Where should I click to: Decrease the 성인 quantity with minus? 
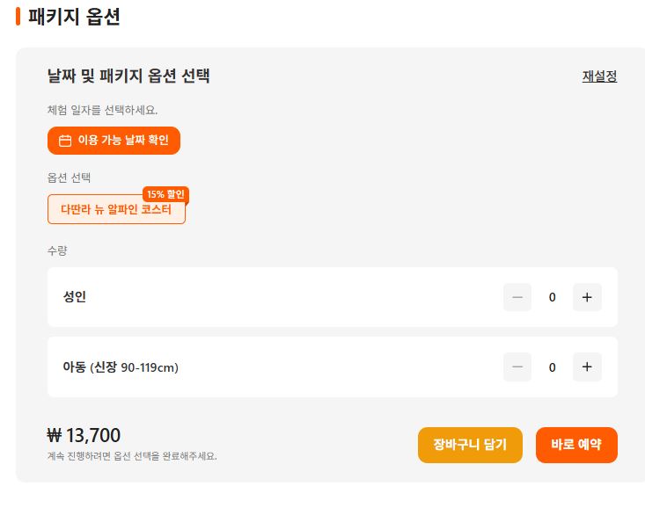point(517,297)
